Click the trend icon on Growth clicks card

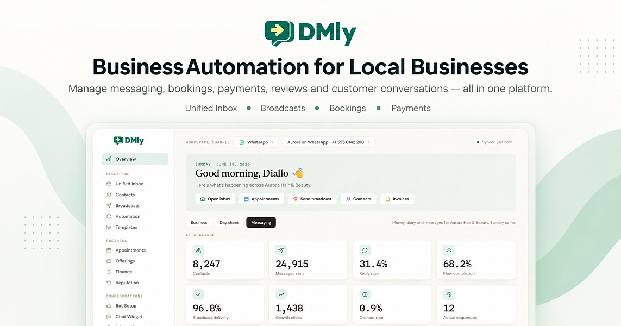281,294
